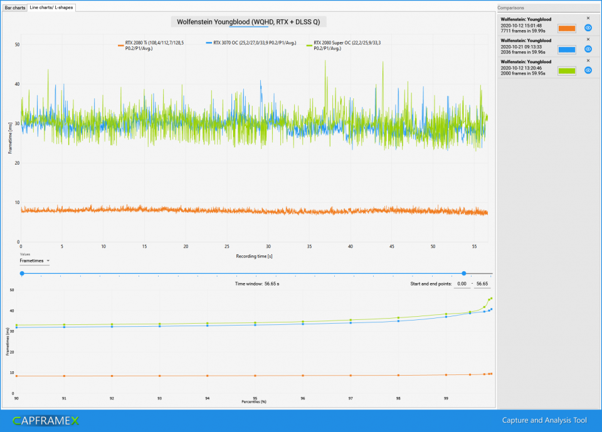602x432 pixels.
Task: Click the Recording time [s] axis label
Action: click(254, 257)
